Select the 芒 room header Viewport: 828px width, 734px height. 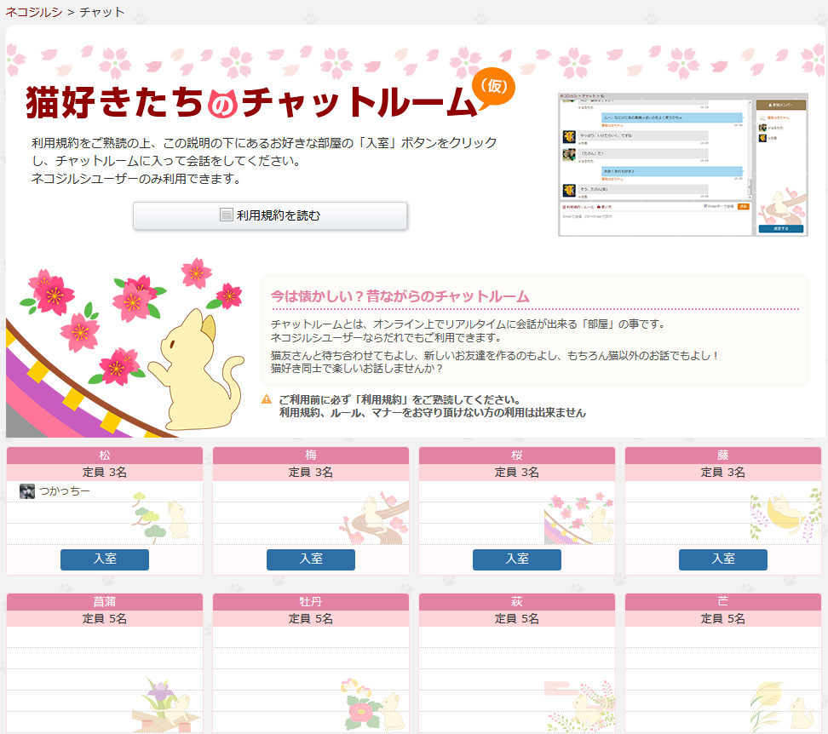[x=723, y=602]
